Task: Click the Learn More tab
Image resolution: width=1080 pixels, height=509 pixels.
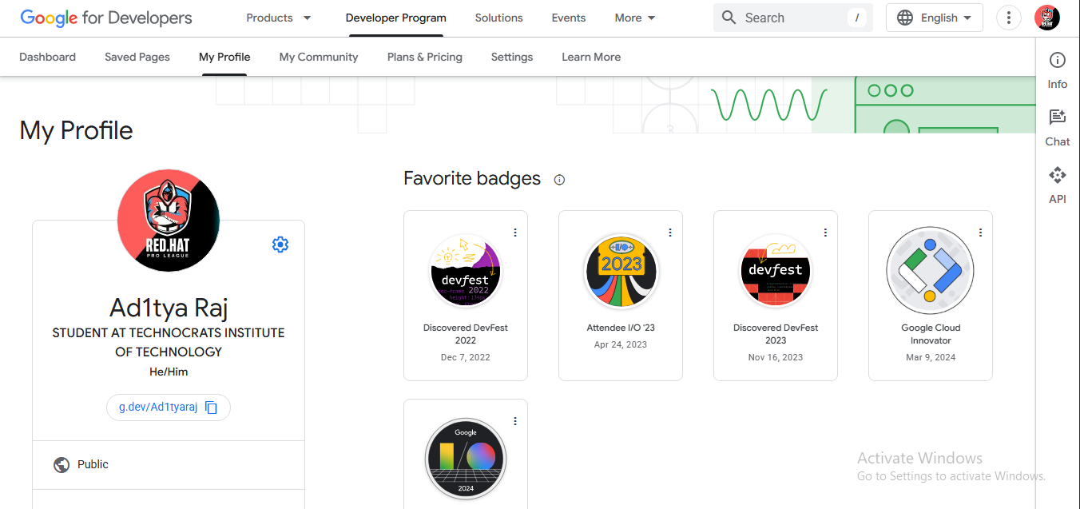Action: pos(591,57)
